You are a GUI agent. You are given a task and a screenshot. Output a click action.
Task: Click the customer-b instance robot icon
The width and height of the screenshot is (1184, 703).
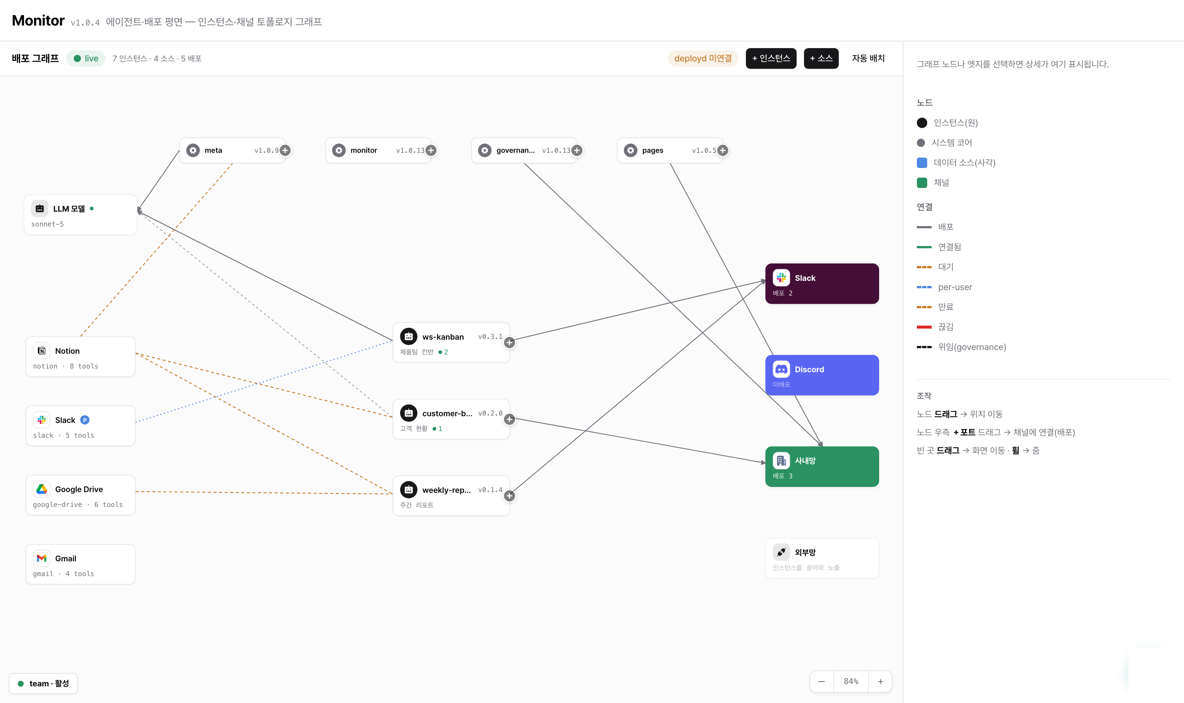[x=409, y=413]
